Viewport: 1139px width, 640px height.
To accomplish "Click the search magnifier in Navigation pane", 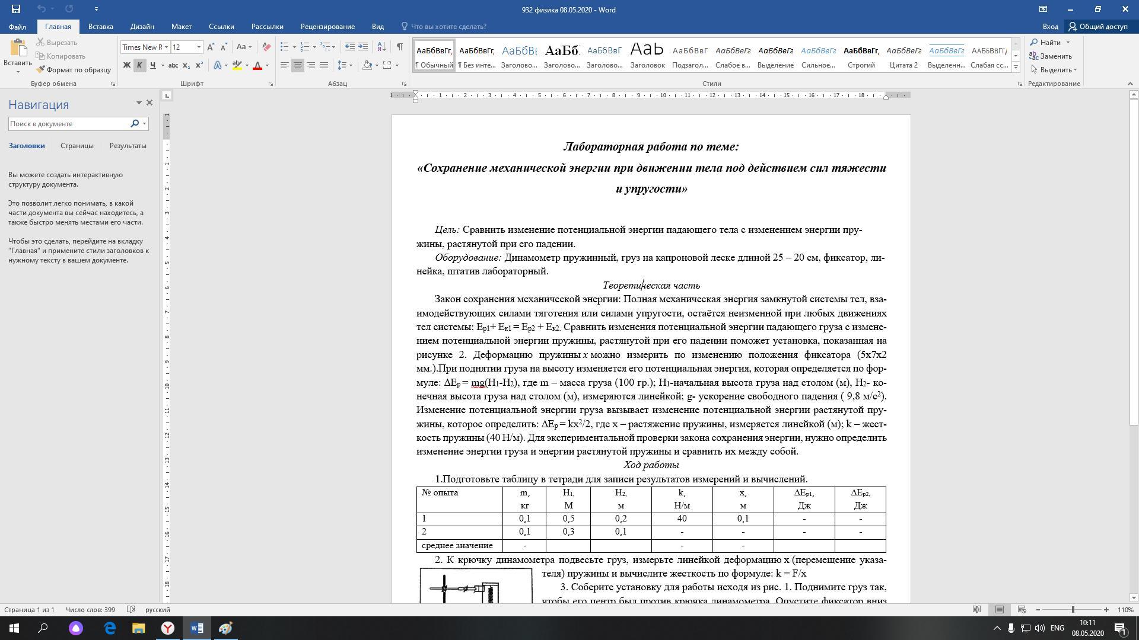I will (135, 124).
